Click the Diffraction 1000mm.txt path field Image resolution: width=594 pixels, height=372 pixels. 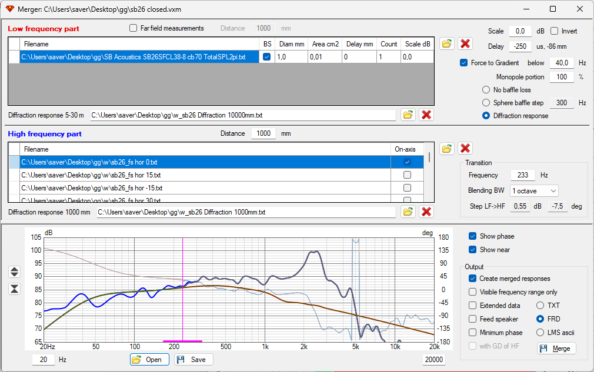(x=246, y=212)
